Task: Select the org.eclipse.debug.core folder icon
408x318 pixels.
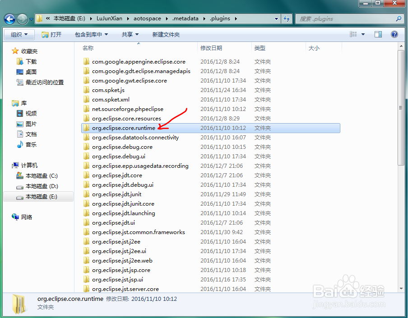Action: point(86,147)
